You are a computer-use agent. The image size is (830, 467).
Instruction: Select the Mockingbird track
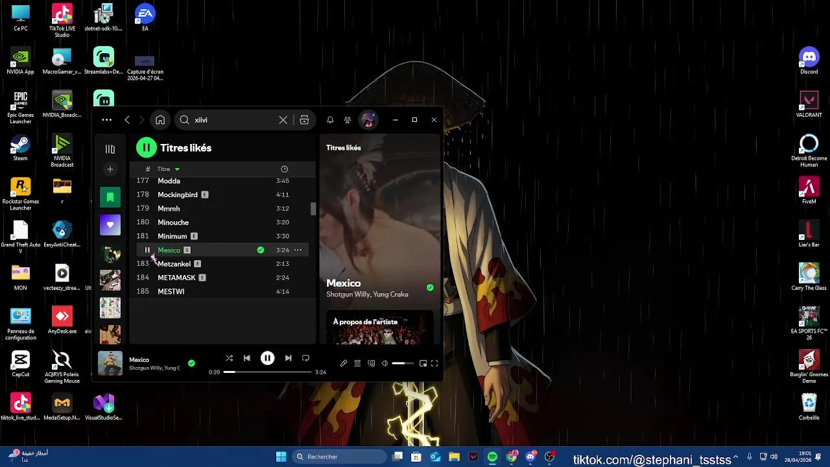point(222,195)
